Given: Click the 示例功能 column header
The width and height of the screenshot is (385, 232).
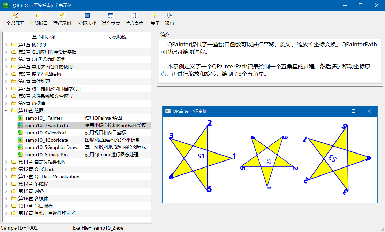Looking at the screenshot, I should pyautogui.click(x=118, y=37).
